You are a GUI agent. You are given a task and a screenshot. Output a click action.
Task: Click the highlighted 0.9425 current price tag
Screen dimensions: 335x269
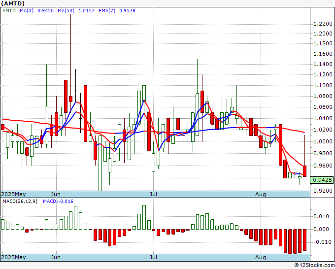[322, 180]
